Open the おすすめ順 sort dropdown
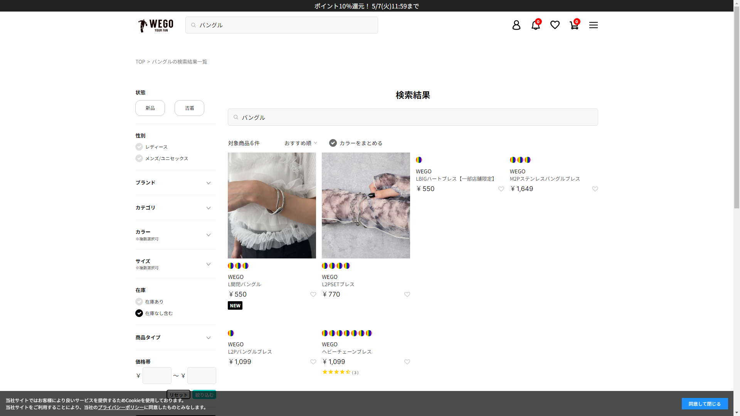Screen dimensions: 740x416 coord(301,143)
